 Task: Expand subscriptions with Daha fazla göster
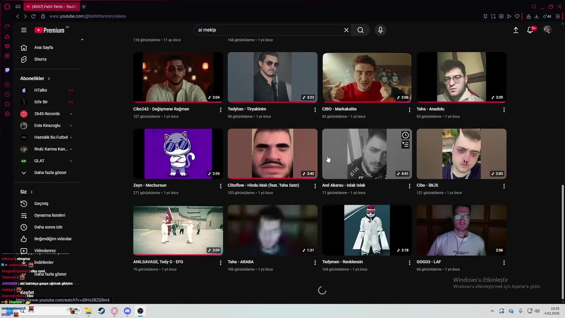(x=44, y=173)
